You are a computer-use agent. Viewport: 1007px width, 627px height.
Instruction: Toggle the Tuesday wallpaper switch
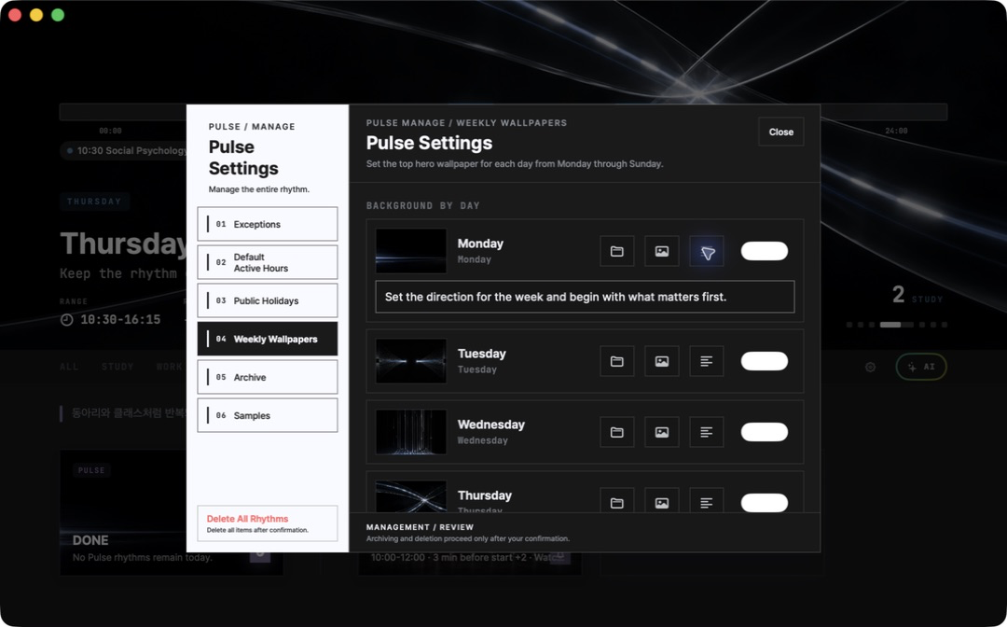click(765, 361)
